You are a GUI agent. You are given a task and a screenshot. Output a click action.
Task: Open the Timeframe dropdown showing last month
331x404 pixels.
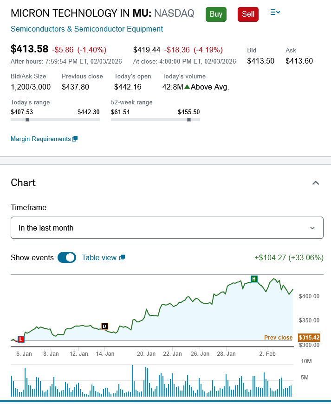click(167, 228)
